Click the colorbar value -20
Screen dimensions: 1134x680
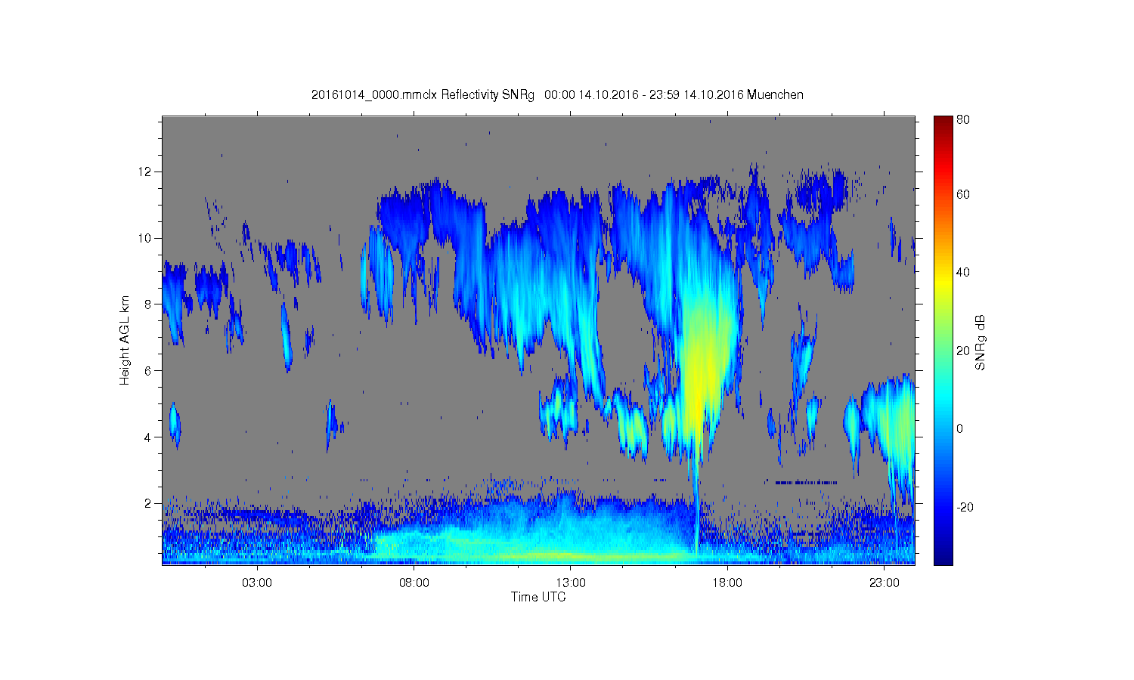965,507
